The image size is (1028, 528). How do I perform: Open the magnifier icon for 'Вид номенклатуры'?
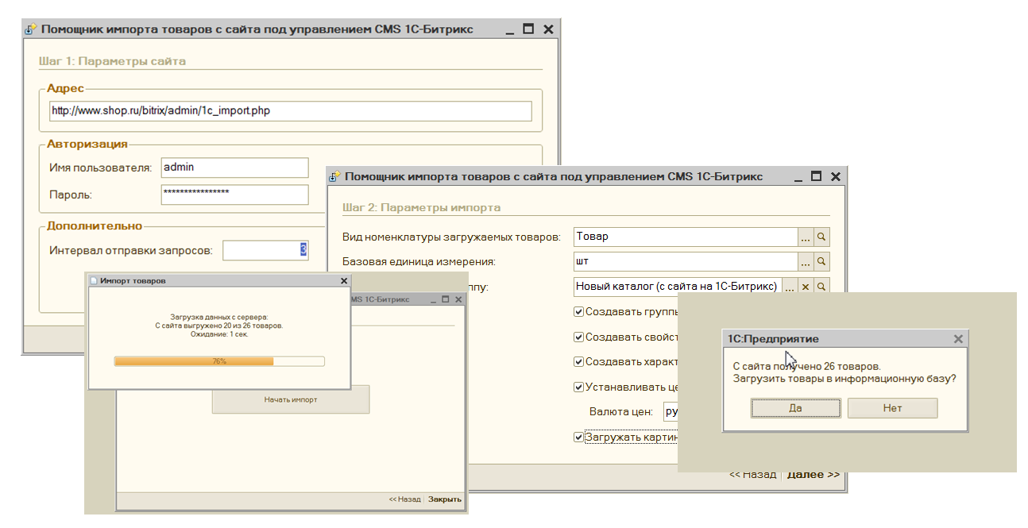[822, 237]
